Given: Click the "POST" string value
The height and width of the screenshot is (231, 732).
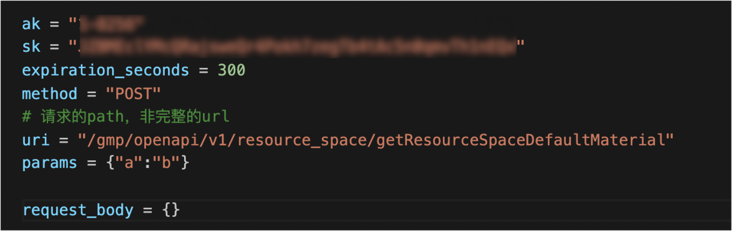Looking at the screenshot, I should 133,94.
